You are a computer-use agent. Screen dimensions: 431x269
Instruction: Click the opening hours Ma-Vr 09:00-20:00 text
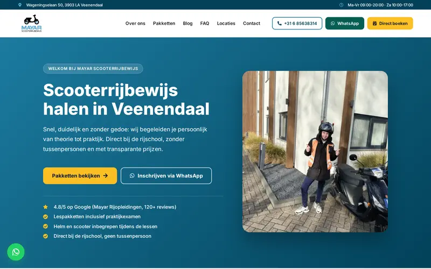coord(380,5)
